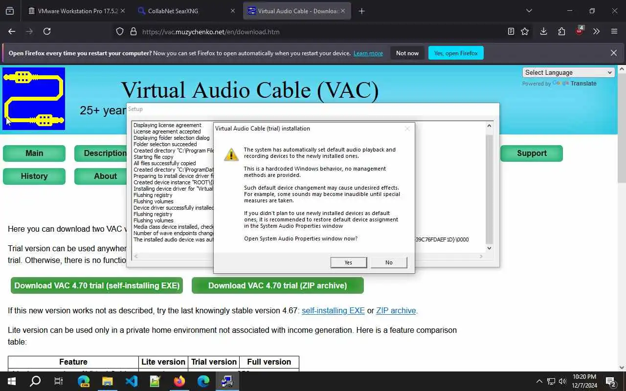
Task: Download VAC 4.70 trial self-installing EXE
Action: [97, 285]
